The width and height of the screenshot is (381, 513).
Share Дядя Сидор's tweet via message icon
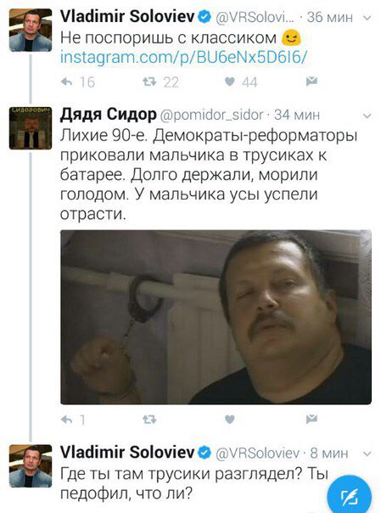click(x=311, y=419)
